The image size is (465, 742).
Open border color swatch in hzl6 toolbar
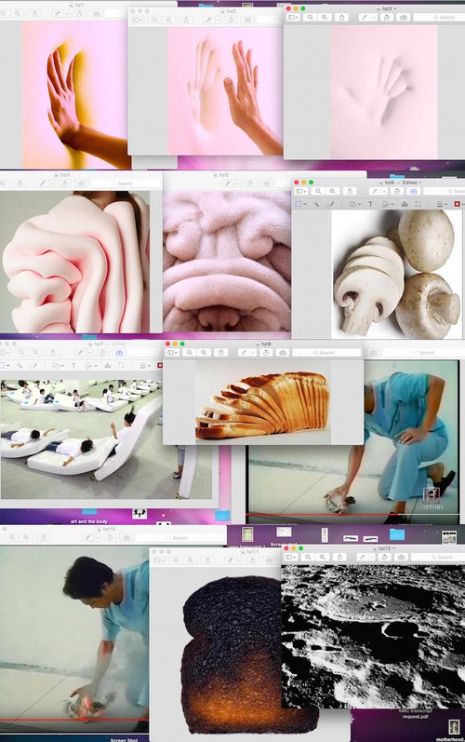click(x=457, y=204)
